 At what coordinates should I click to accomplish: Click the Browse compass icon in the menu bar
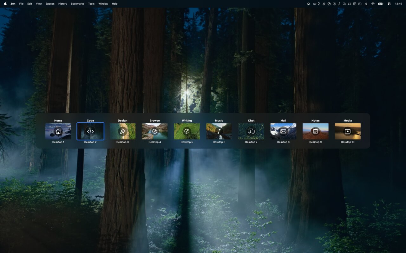tap(329, 4)
